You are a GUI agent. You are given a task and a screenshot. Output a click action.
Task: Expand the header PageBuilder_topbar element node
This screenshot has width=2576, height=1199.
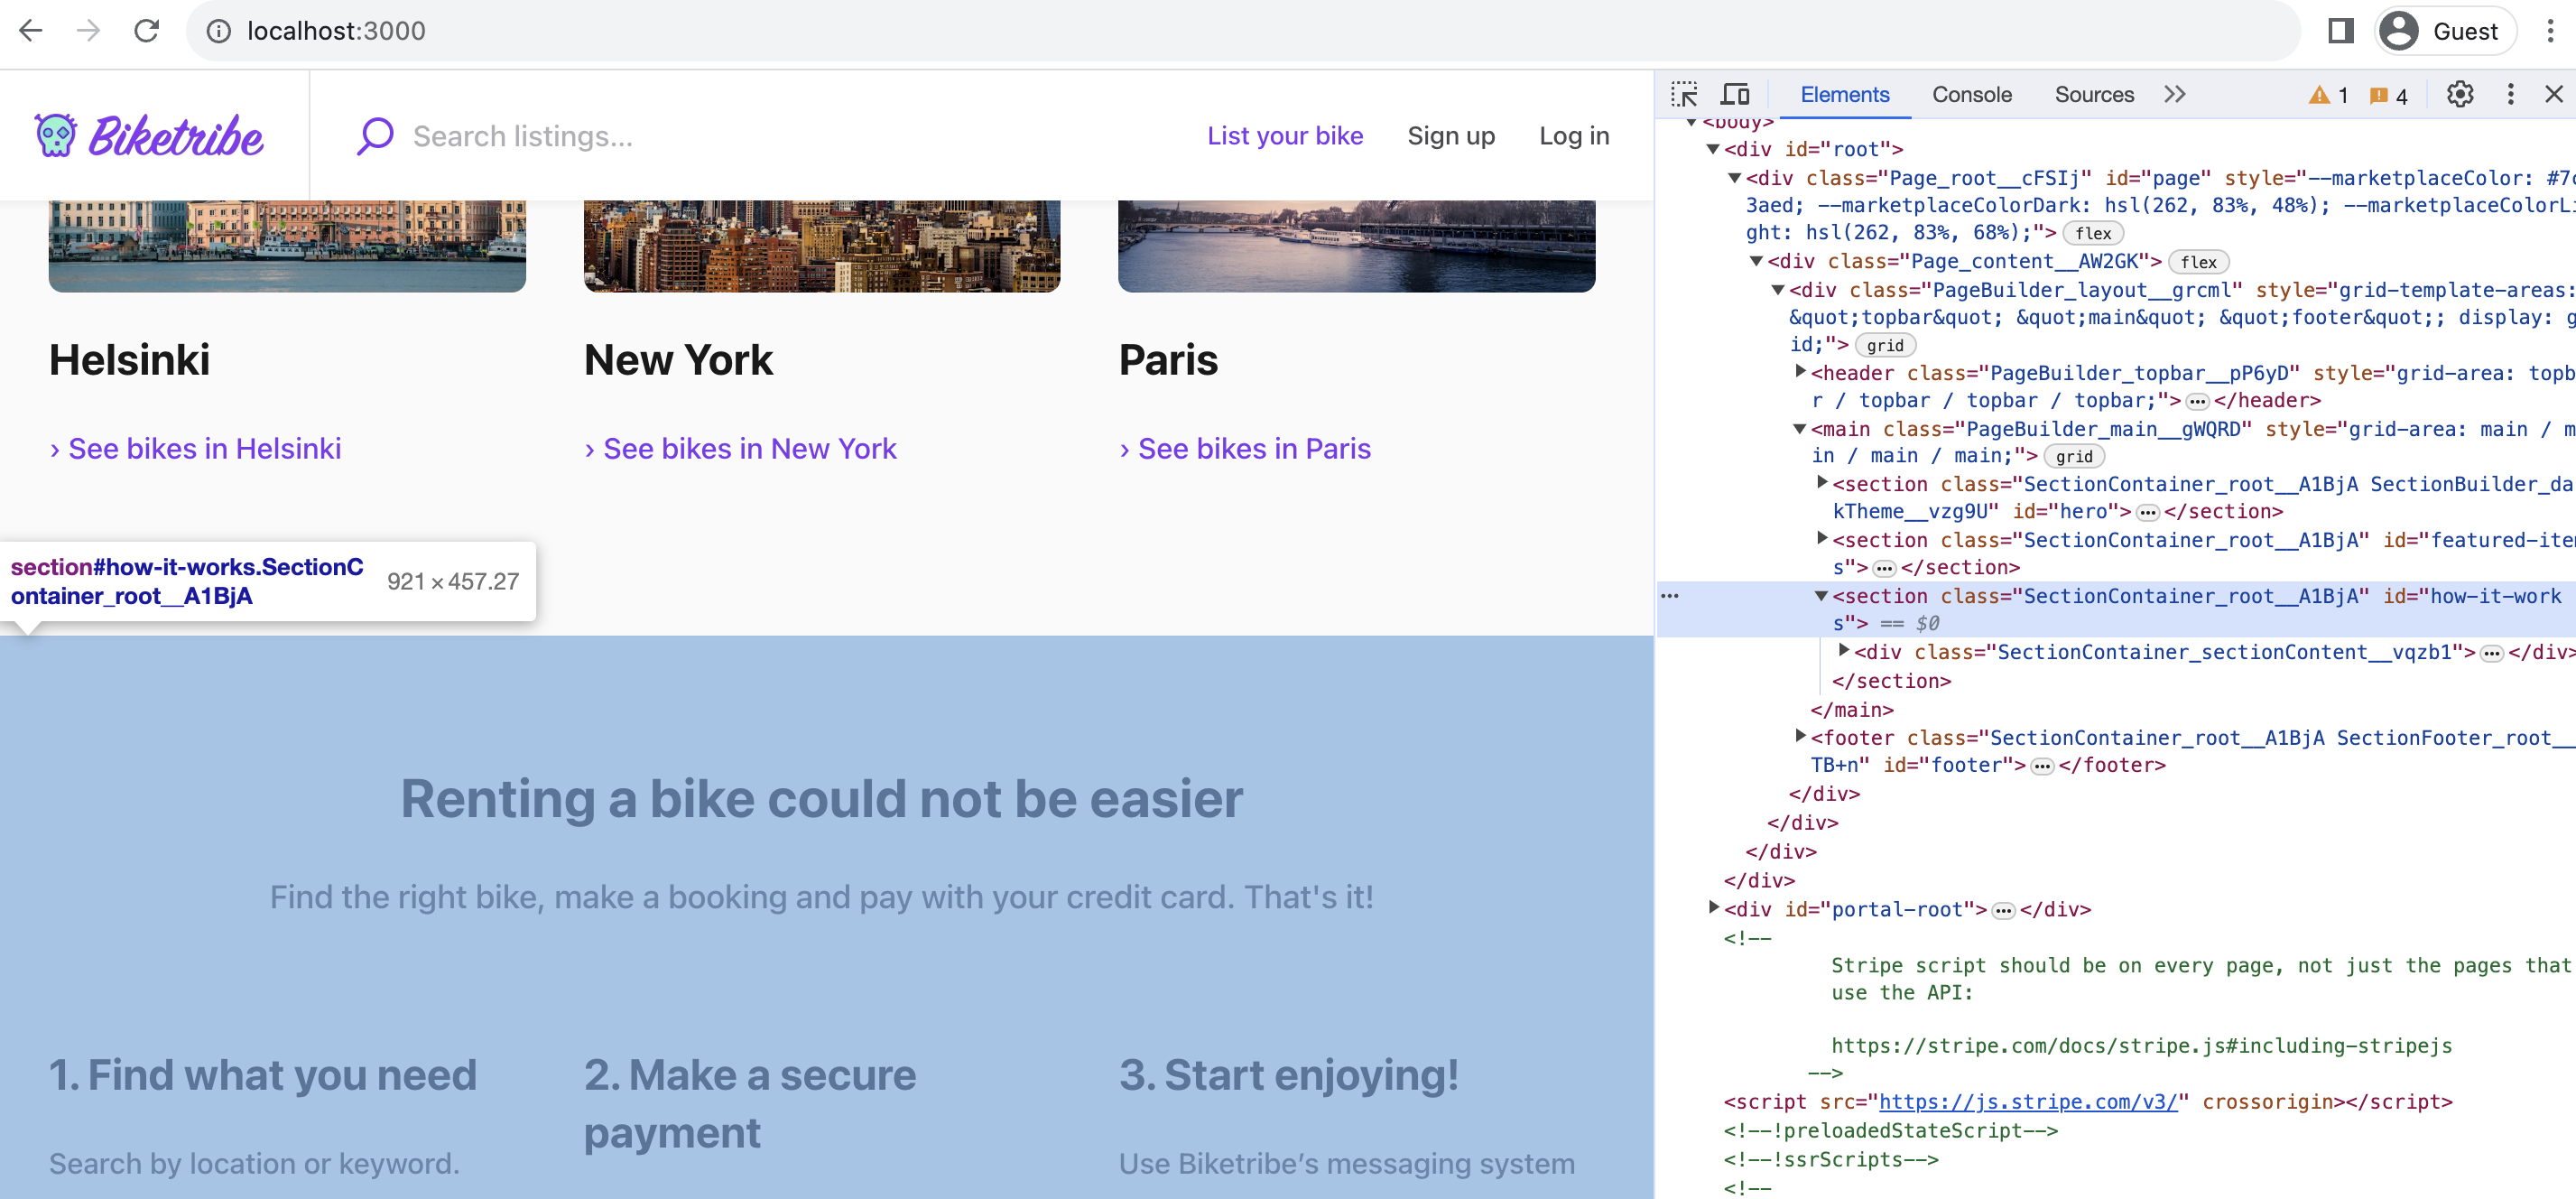pyautogui.click(x=1800, y=373)
